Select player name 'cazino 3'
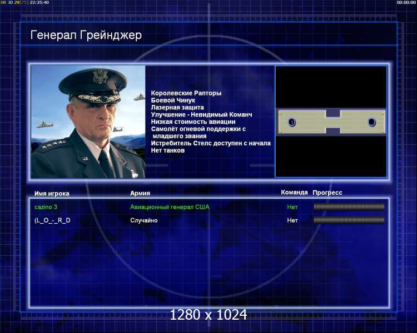 46,207
